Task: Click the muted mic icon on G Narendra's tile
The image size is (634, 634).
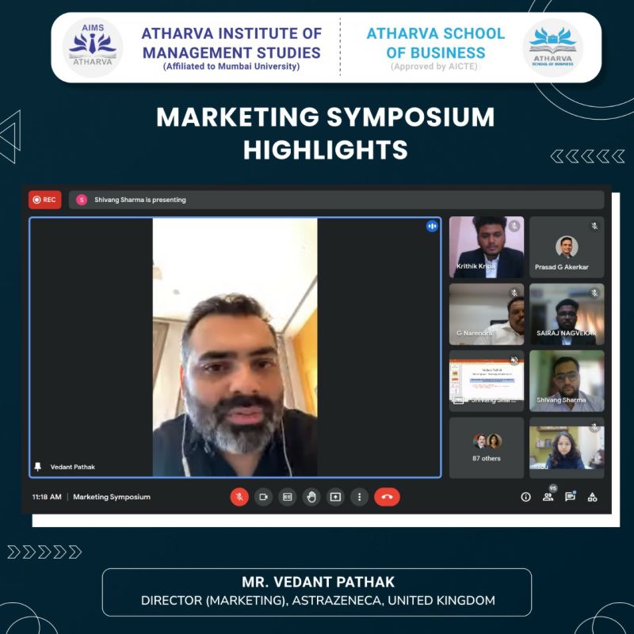Action: click(514, 292)
